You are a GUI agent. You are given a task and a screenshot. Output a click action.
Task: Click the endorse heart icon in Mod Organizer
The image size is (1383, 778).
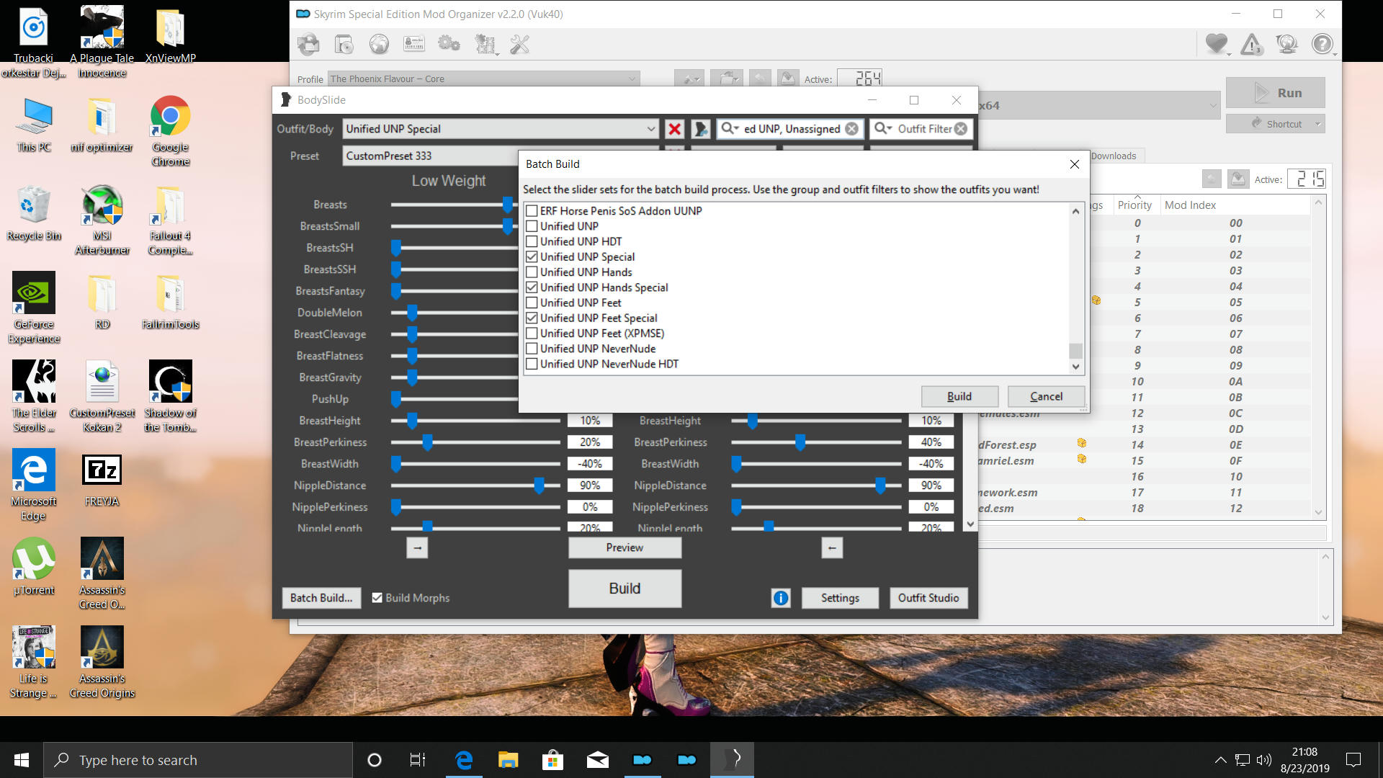1217,44
